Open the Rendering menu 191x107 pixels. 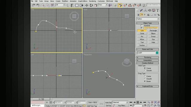click(x=93, y=1)
